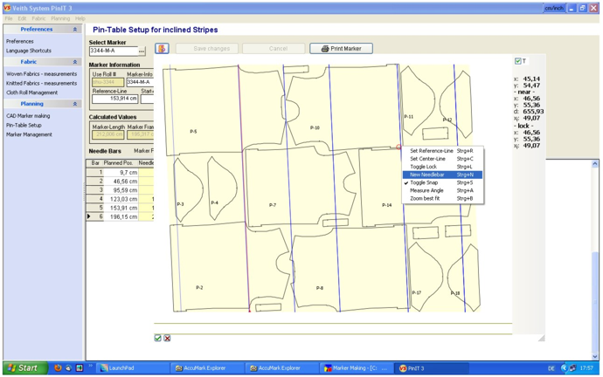Collapse the Planning panel section
The image size is (603, 377).
coord(75,104)
